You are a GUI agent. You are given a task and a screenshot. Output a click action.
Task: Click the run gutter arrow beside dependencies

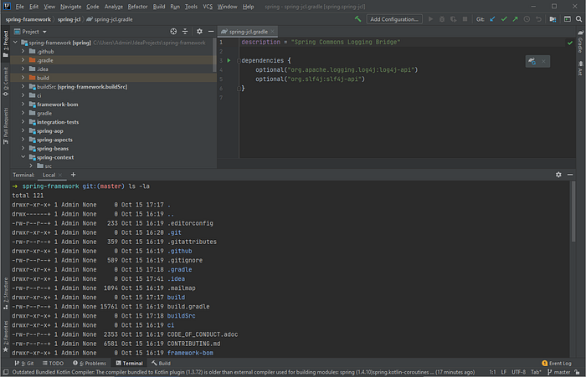229,60
